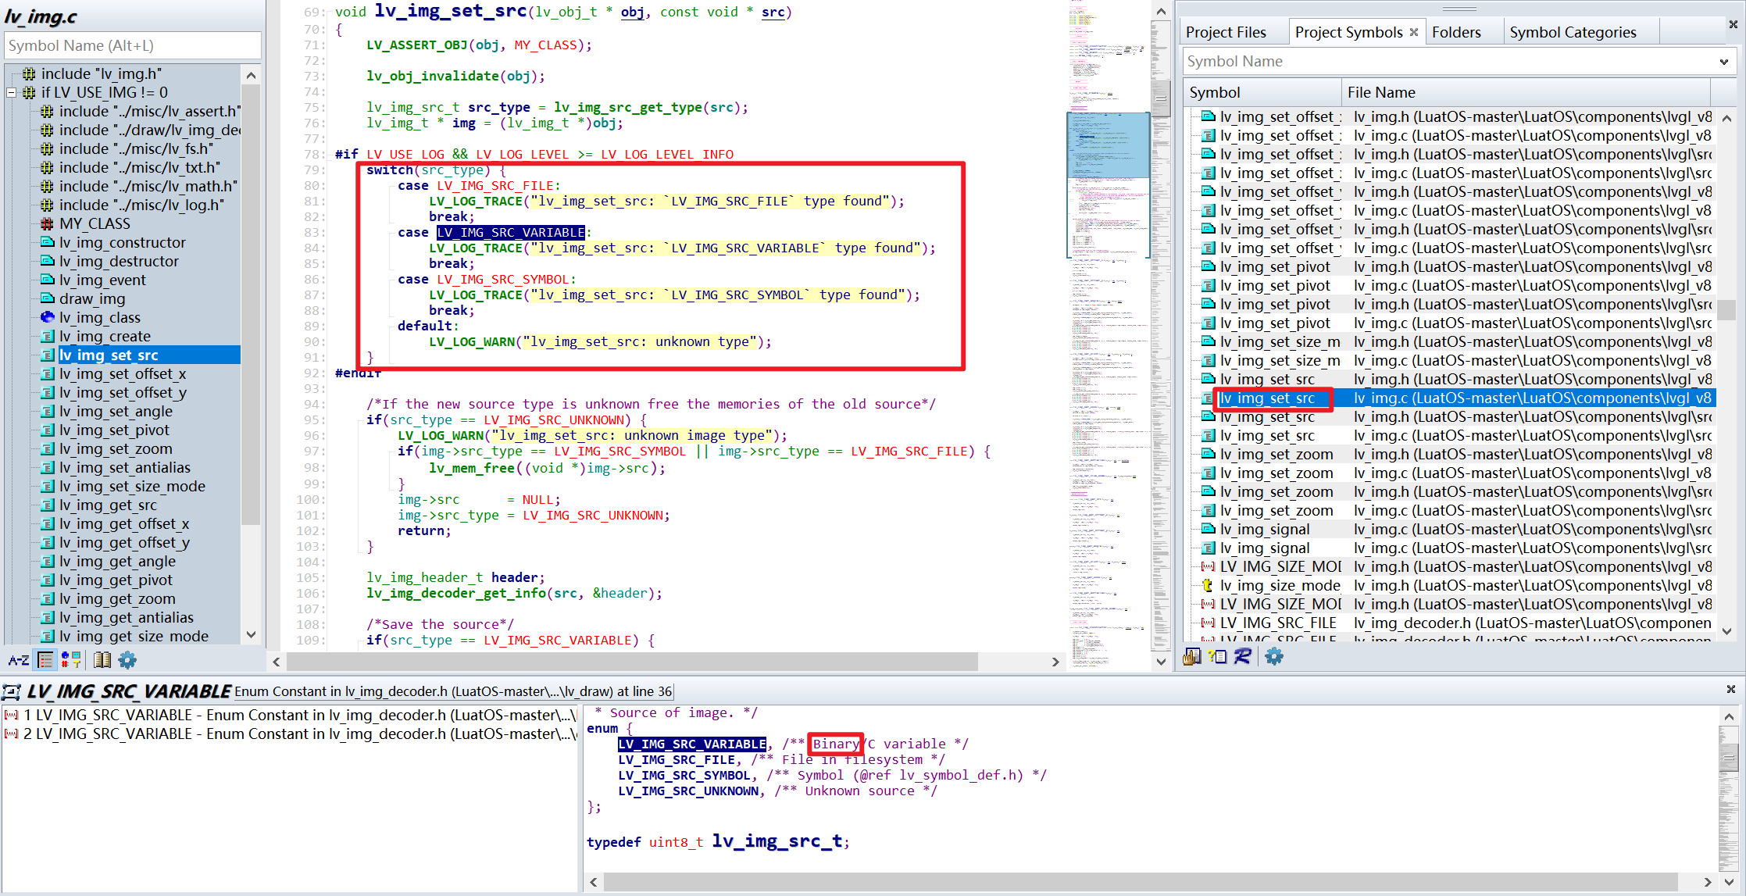
Task: Click the lookup references R icon
Action: coord(1243,656)
